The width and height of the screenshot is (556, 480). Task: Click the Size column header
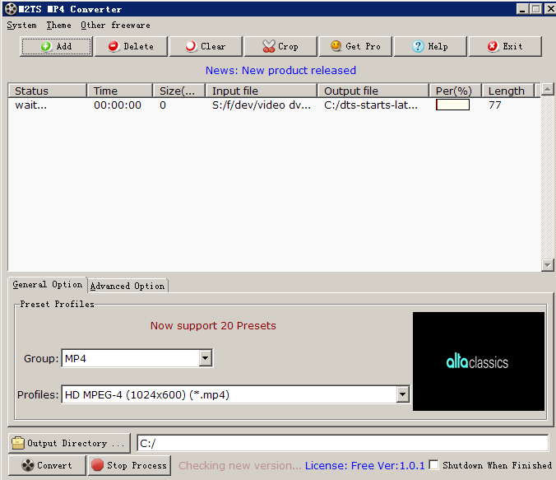pyautogui.click(x=179, y=91)
